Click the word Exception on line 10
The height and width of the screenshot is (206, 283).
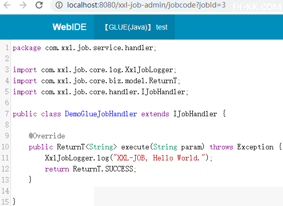tap(255, 147)
